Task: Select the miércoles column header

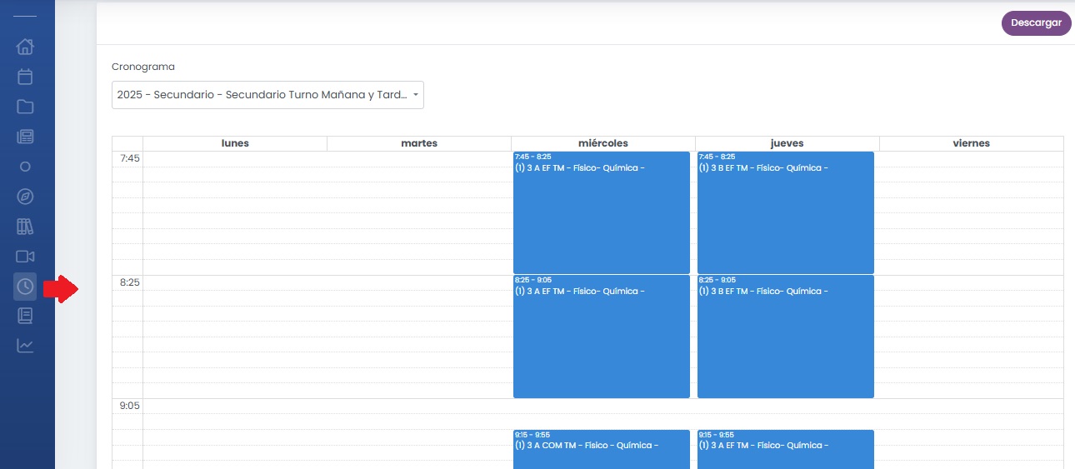Action: coord(603,143)
